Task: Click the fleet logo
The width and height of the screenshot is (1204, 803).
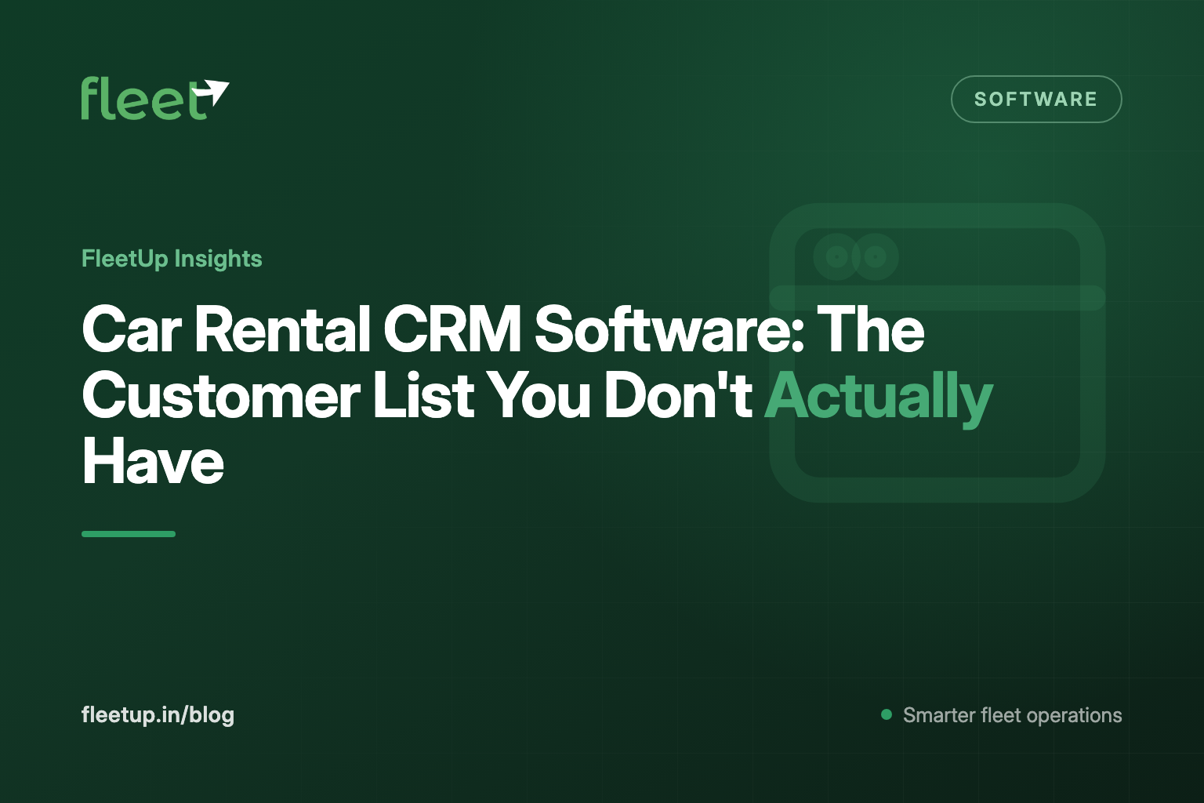Action: pyautogui.click(x=155, y=99)
